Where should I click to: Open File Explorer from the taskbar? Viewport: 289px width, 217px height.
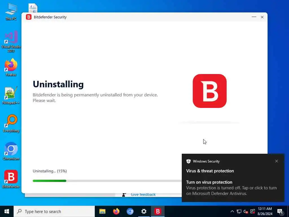pos(102,211)
